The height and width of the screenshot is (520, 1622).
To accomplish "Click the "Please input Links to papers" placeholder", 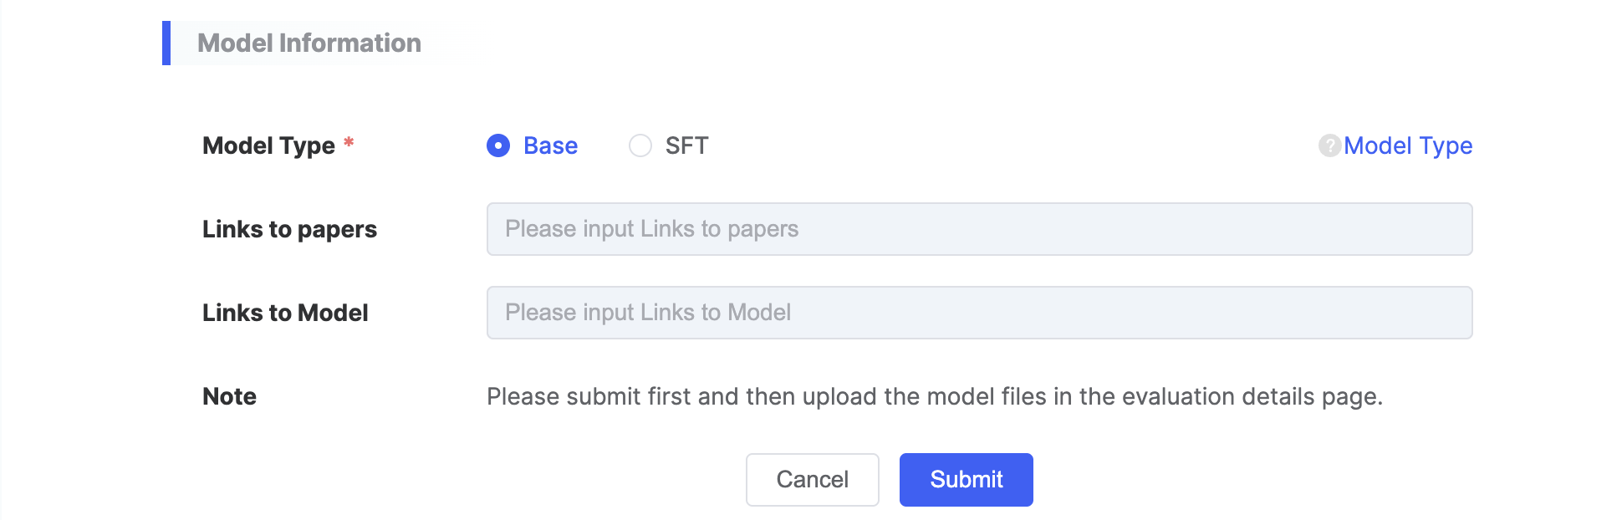I will pos(651,229).
